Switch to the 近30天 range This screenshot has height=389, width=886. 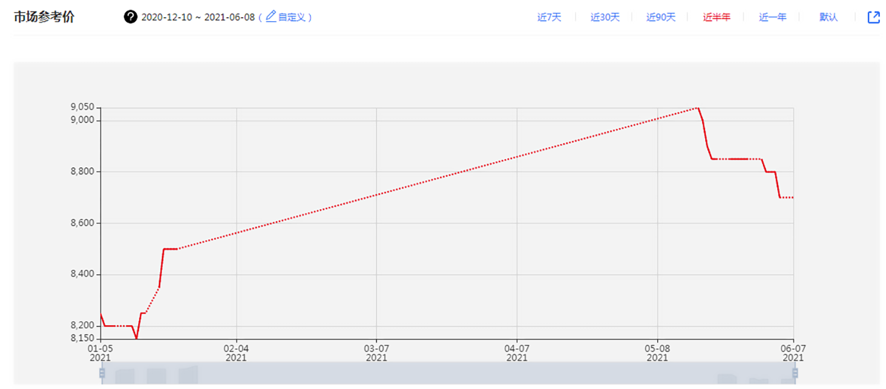point(605,17)
